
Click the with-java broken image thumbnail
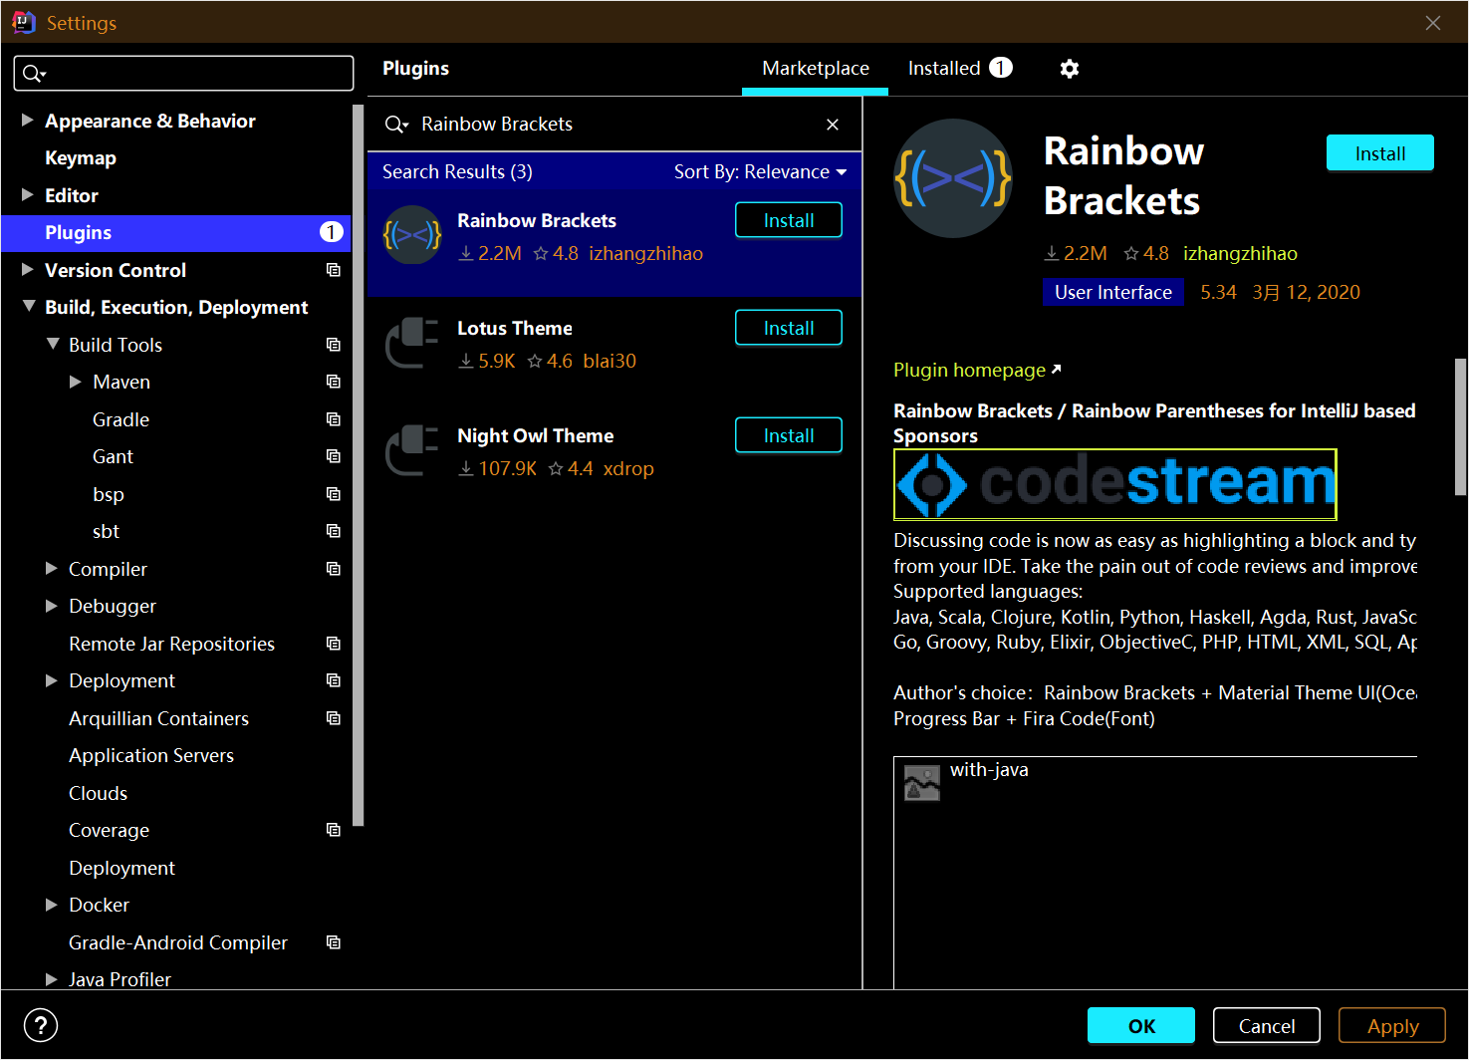coord(922,783)
